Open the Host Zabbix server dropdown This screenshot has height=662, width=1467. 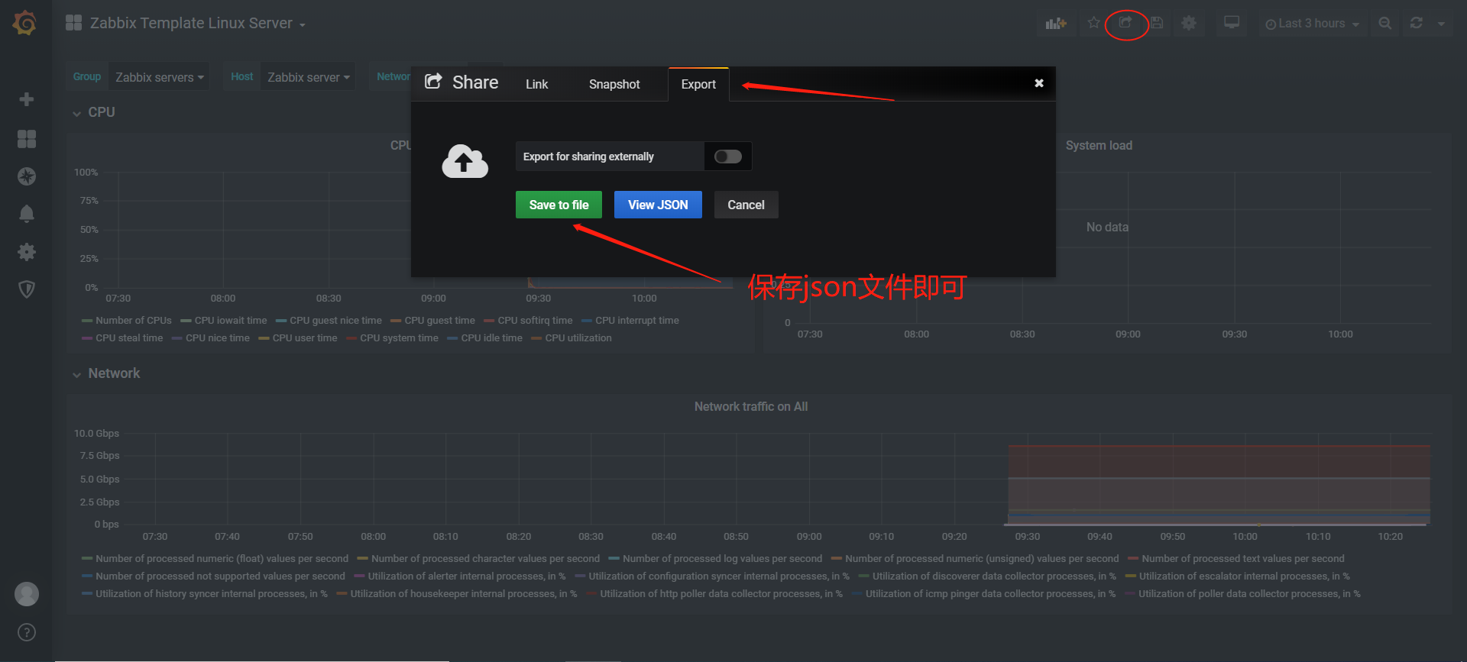(x=308, y=77)
